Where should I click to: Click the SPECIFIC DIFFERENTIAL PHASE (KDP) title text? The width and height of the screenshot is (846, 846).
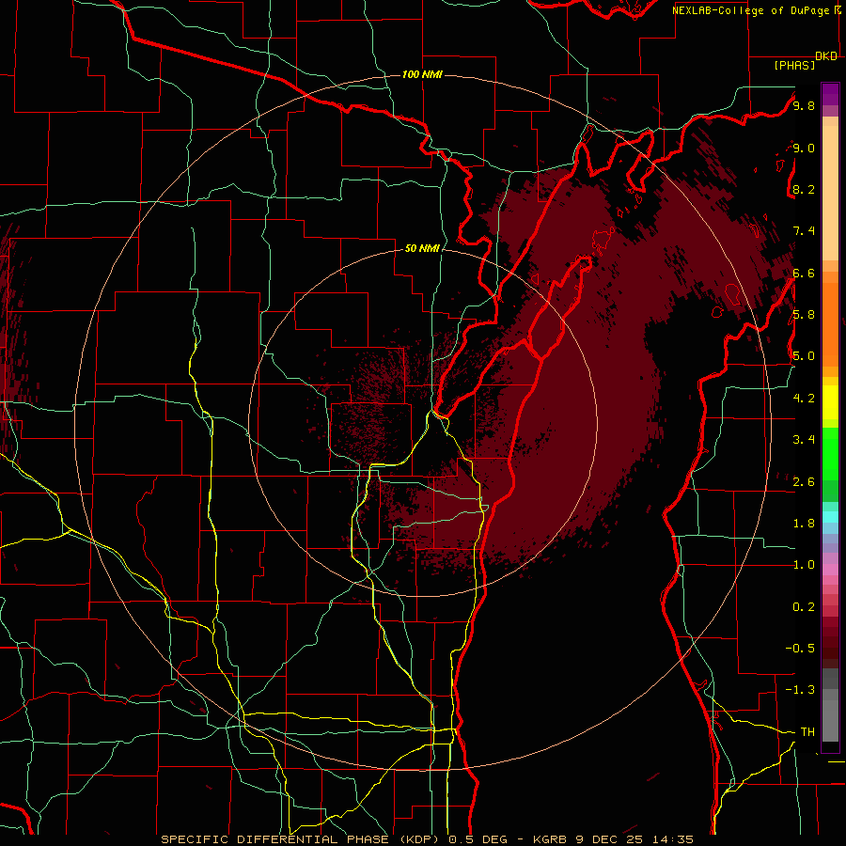301,839
